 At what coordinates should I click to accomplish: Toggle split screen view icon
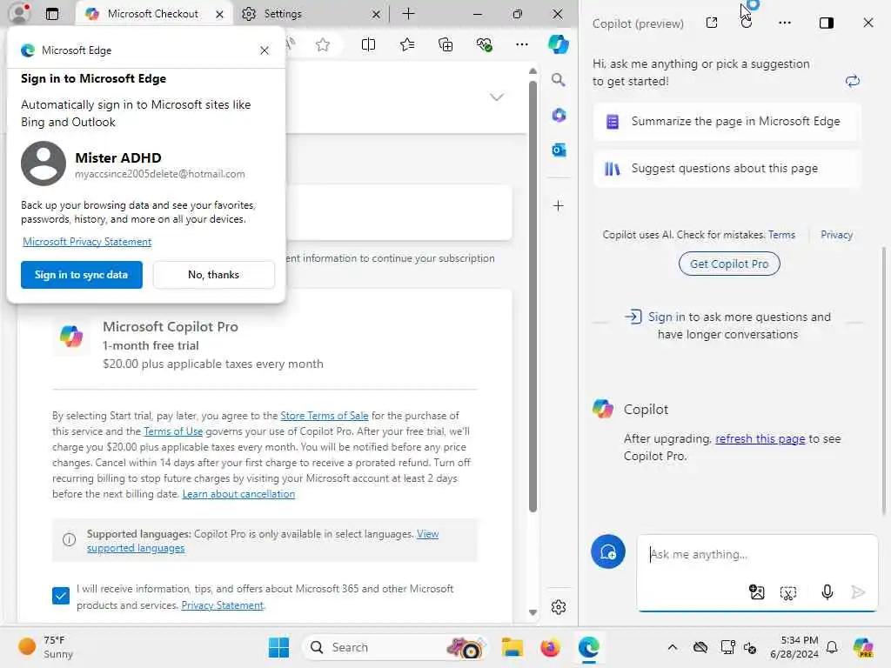pyautogui.click(x=368, y=44)
